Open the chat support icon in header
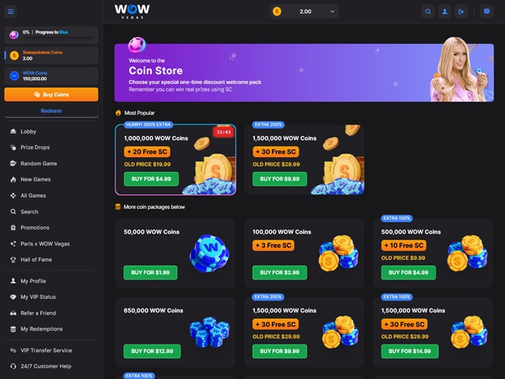 coord(486,12)
